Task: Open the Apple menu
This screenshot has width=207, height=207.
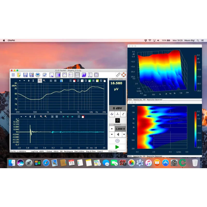Action: pos(4,40)
